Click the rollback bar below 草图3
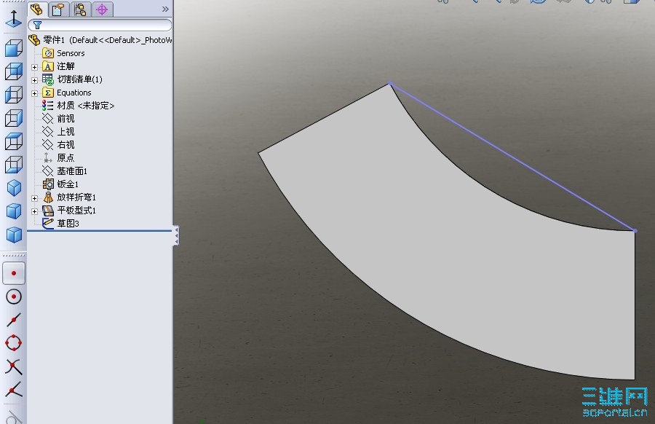Screen dimensions: 655x424 point(100,230)
